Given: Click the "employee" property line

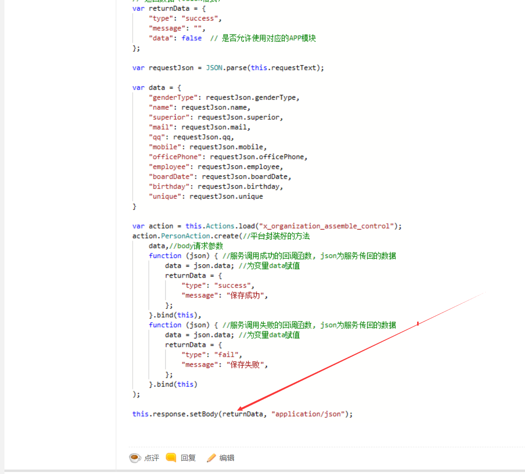Looking at the screenshot, I should [216, 167].
